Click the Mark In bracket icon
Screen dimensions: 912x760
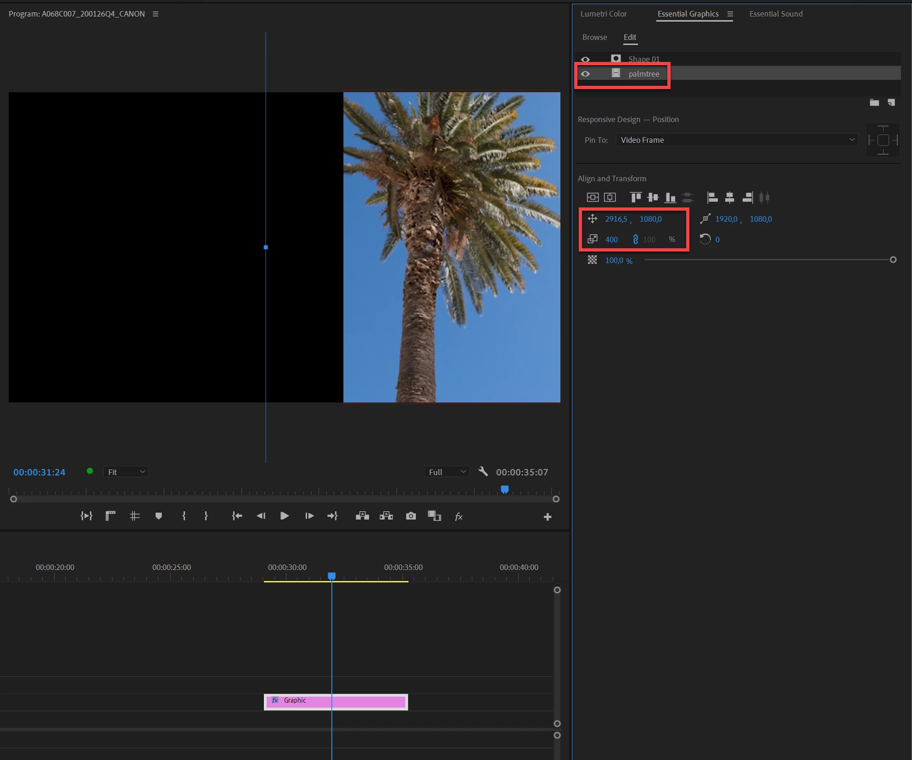pos(184,516)
